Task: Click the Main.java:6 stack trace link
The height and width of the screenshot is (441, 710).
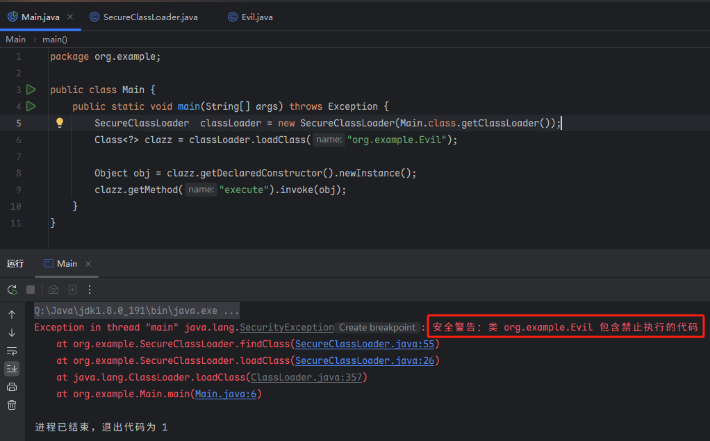Action: (x=226, y=394)
